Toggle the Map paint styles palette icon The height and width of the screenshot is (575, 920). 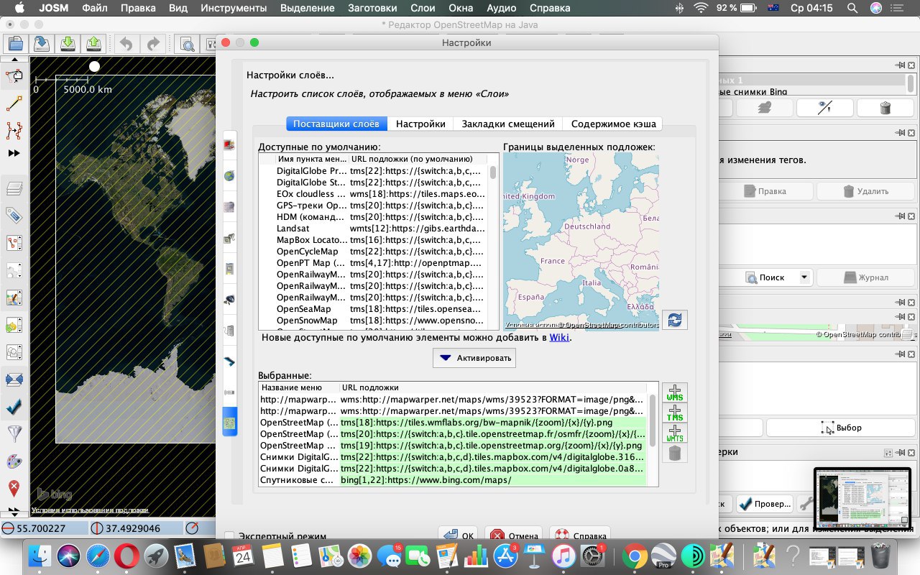[14, 461]
